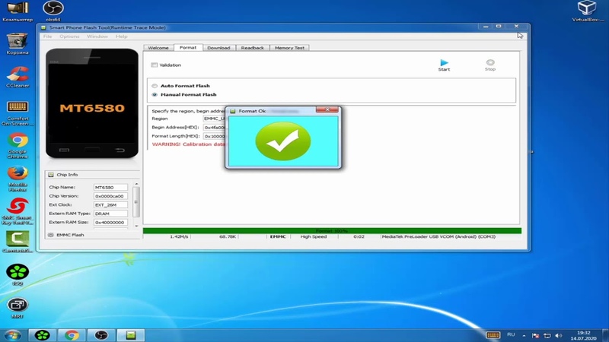This screenshot has height=342, width=609.
Task: Open the File menu
Action: [x=47, y=36]
